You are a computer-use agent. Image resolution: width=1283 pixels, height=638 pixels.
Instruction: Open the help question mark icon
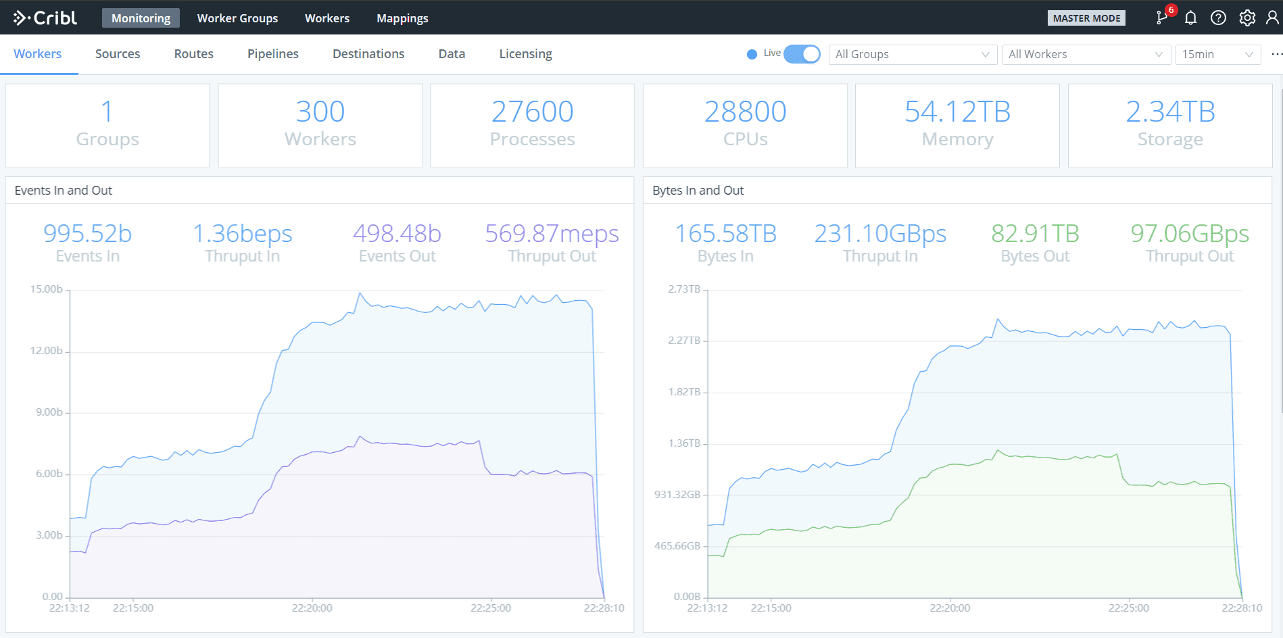1218,18
